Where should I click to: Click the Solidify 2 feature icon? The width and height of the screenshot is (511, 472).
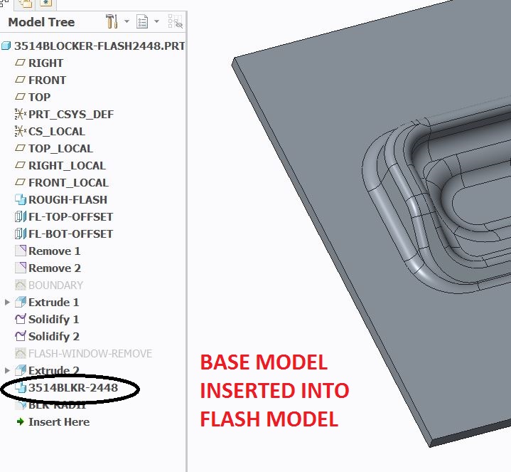point(21,336)
